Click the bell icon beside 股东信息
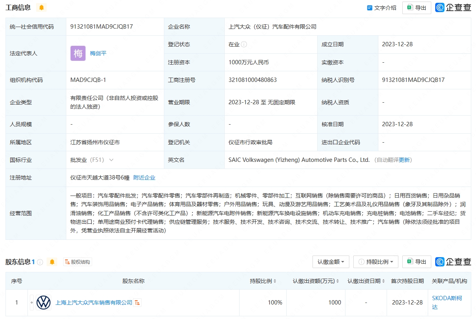 pos(52,262)
